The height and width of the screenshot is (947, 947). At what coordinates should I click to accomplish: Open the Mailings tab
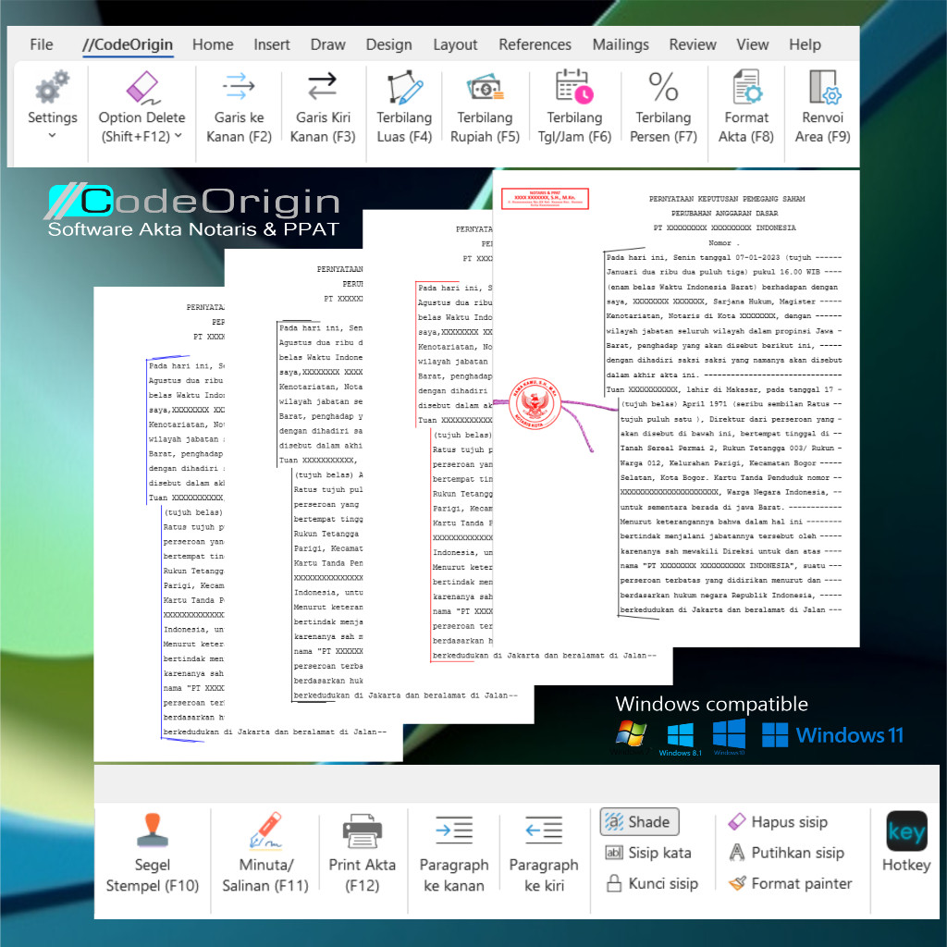(x=620, y=43)
